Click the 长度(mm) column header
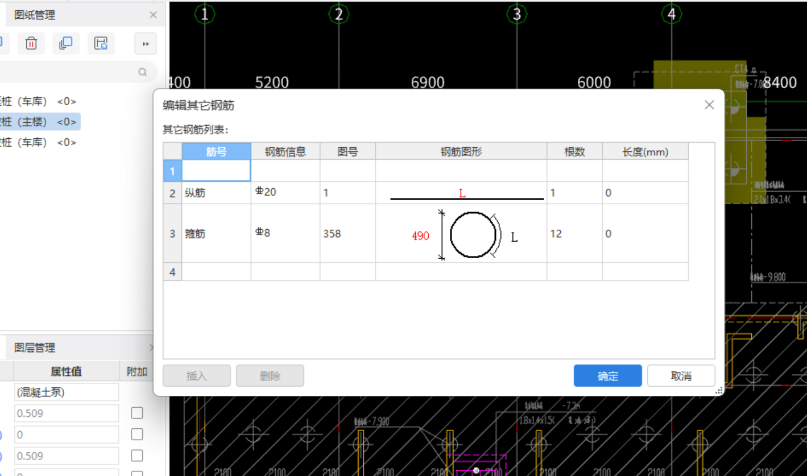This screenshot has height=476, width=807. tap(645, 151)
